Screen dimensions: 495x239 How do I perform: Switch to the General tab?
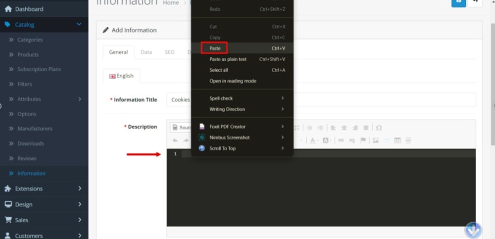(x=118, y=52)
